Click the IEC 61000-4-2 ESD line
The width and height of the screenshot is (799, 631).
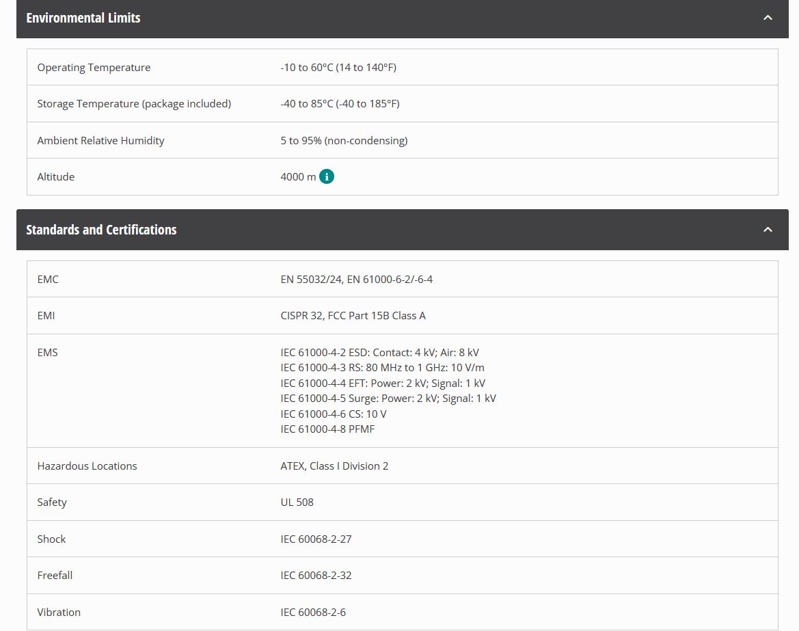coord(379,353)
